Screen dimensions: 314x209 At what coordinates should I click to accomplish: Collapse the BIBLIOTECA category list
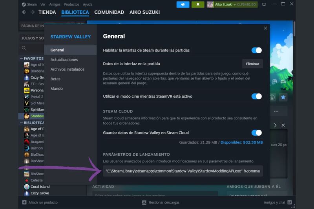(21, 123)
